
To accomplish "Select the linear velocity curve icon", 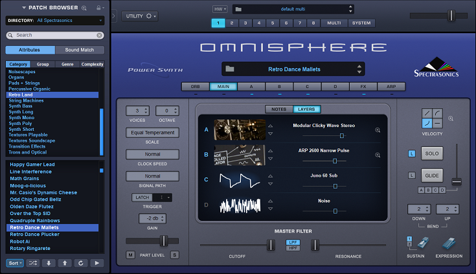I will click(x=427, y=113).
